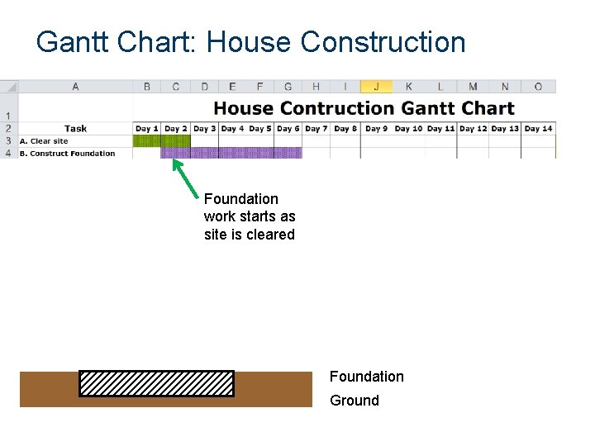
Task: Click the Day 8 cell
Action: pyautogui.click(x=345, y=129)
